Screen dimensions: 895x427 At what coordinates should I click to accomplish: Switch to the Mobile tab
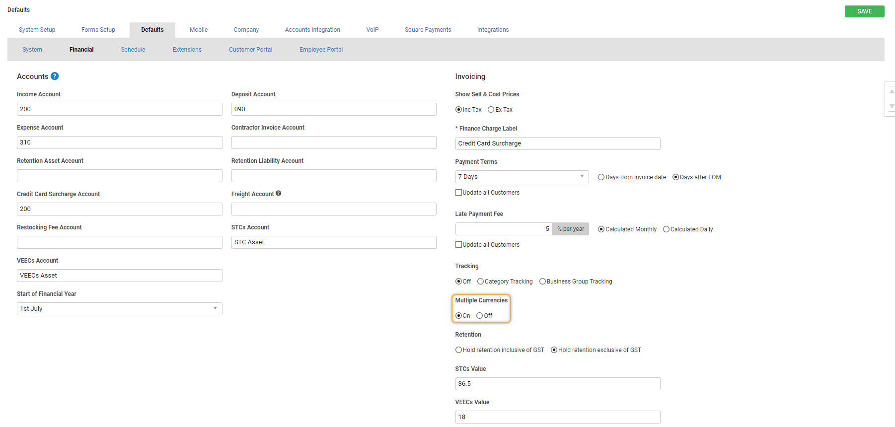(x=199, y=30)
